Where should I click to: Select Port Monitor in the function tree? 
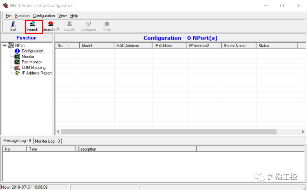32,62
